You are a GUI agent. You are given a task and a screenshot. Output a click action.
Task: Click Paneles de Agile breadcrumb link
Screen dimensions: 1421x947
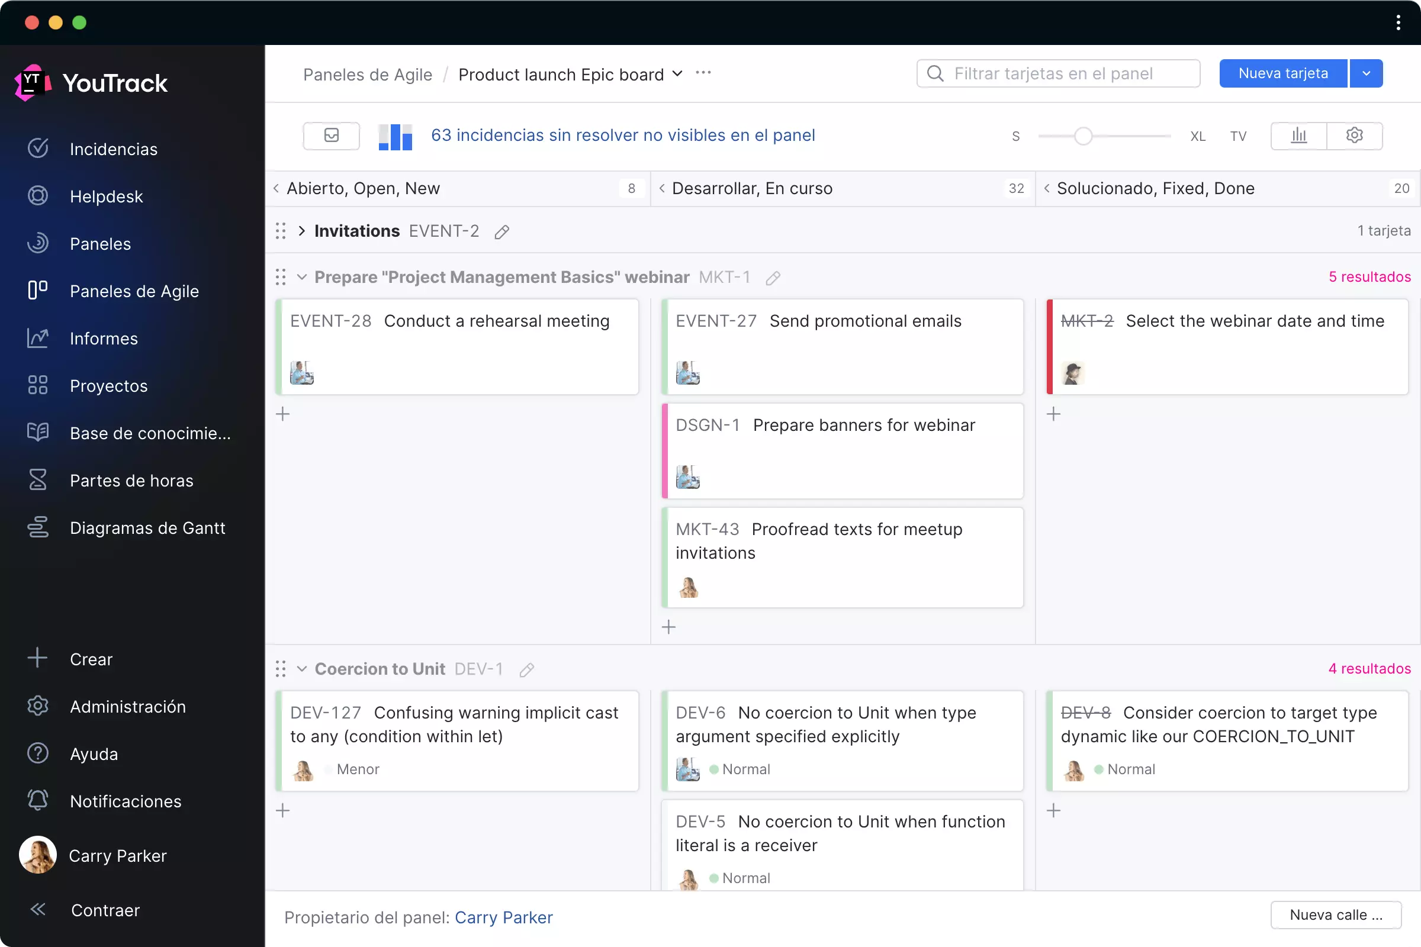[x=367, y=74]
